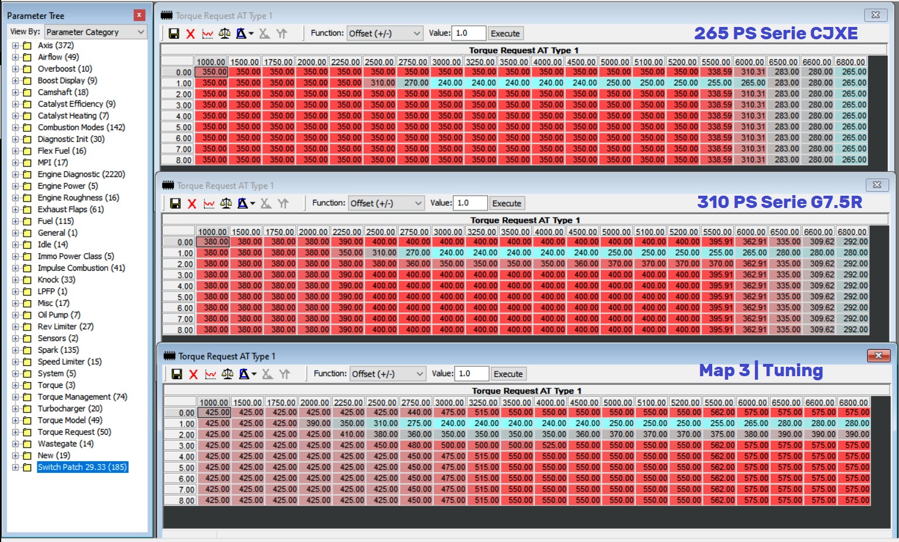
Task: Click balance scale icon in the 265 PS toolbar
Action: [x=224, y=34]
